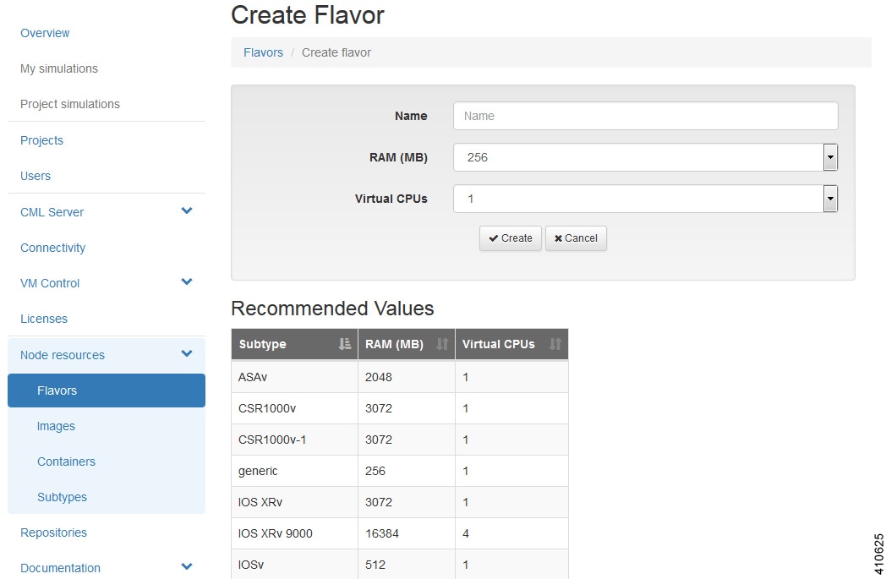Click the Create button

tap(511, 238)
